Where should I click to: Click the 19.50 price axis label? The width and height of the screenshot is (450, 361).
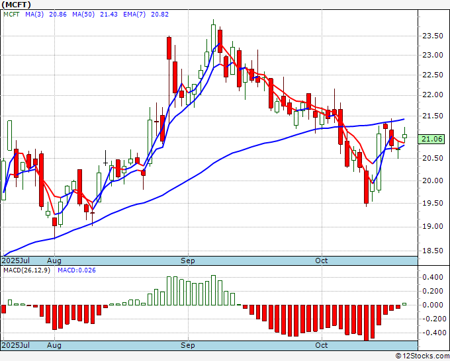(x=433, y=203)
